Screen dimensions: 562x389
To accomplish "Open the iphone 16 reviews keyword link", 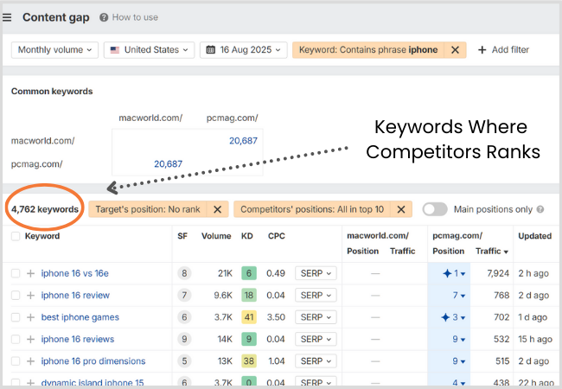I will pos(78,339).
